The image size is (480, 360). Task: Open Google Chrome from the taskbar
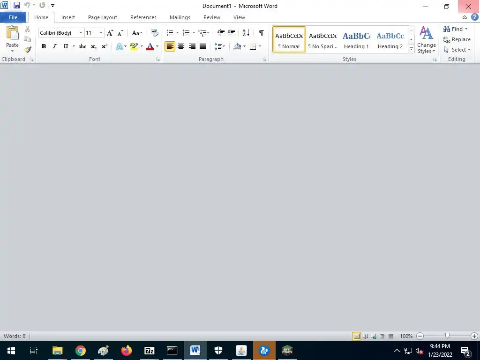click(81, 351)
